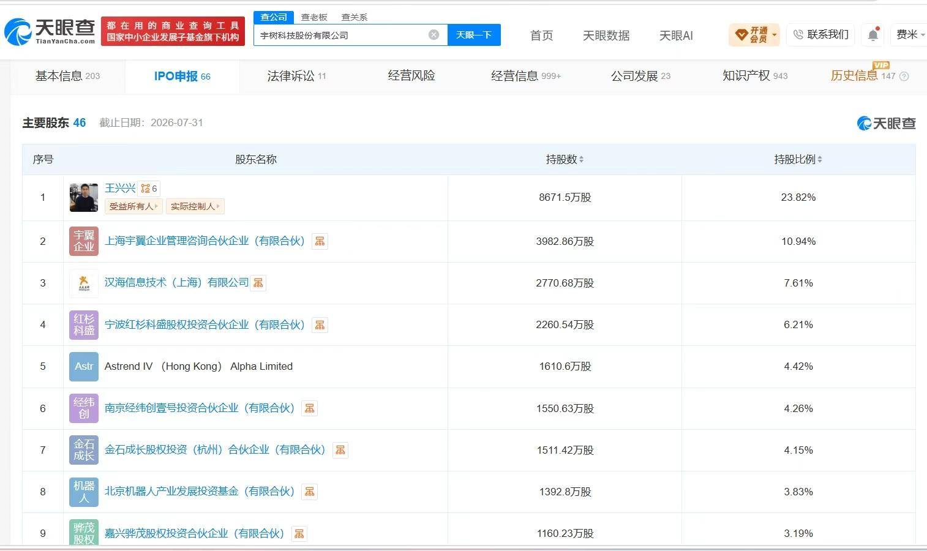The height and width of the screenshot is (551, 927).
Task: Click the Astr logo tile
Action: [x=84, y=366]
